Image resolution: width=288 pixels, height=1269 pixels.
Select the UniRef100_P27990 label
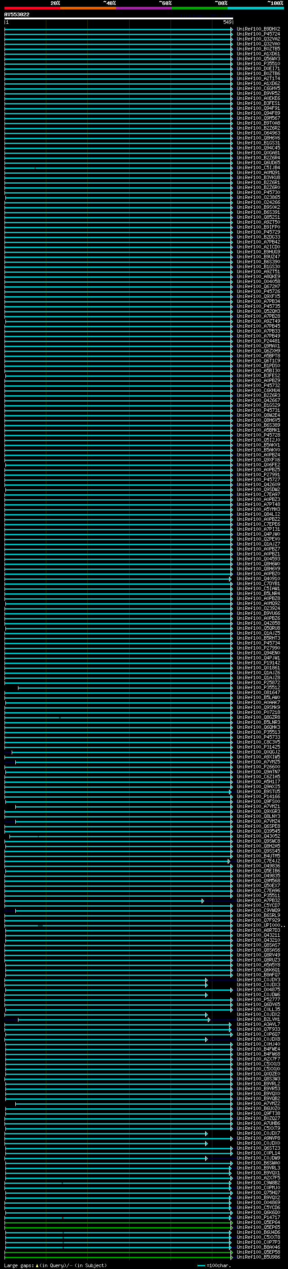click(x=258, y=648)
